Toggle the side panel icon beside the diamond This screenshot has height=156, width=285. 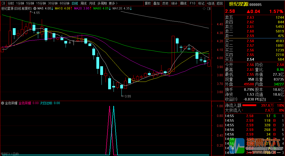208,9
